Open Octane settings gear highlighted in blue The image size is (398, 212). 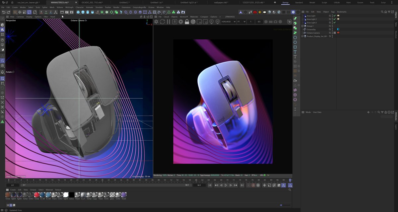click(x=293, y=12)
